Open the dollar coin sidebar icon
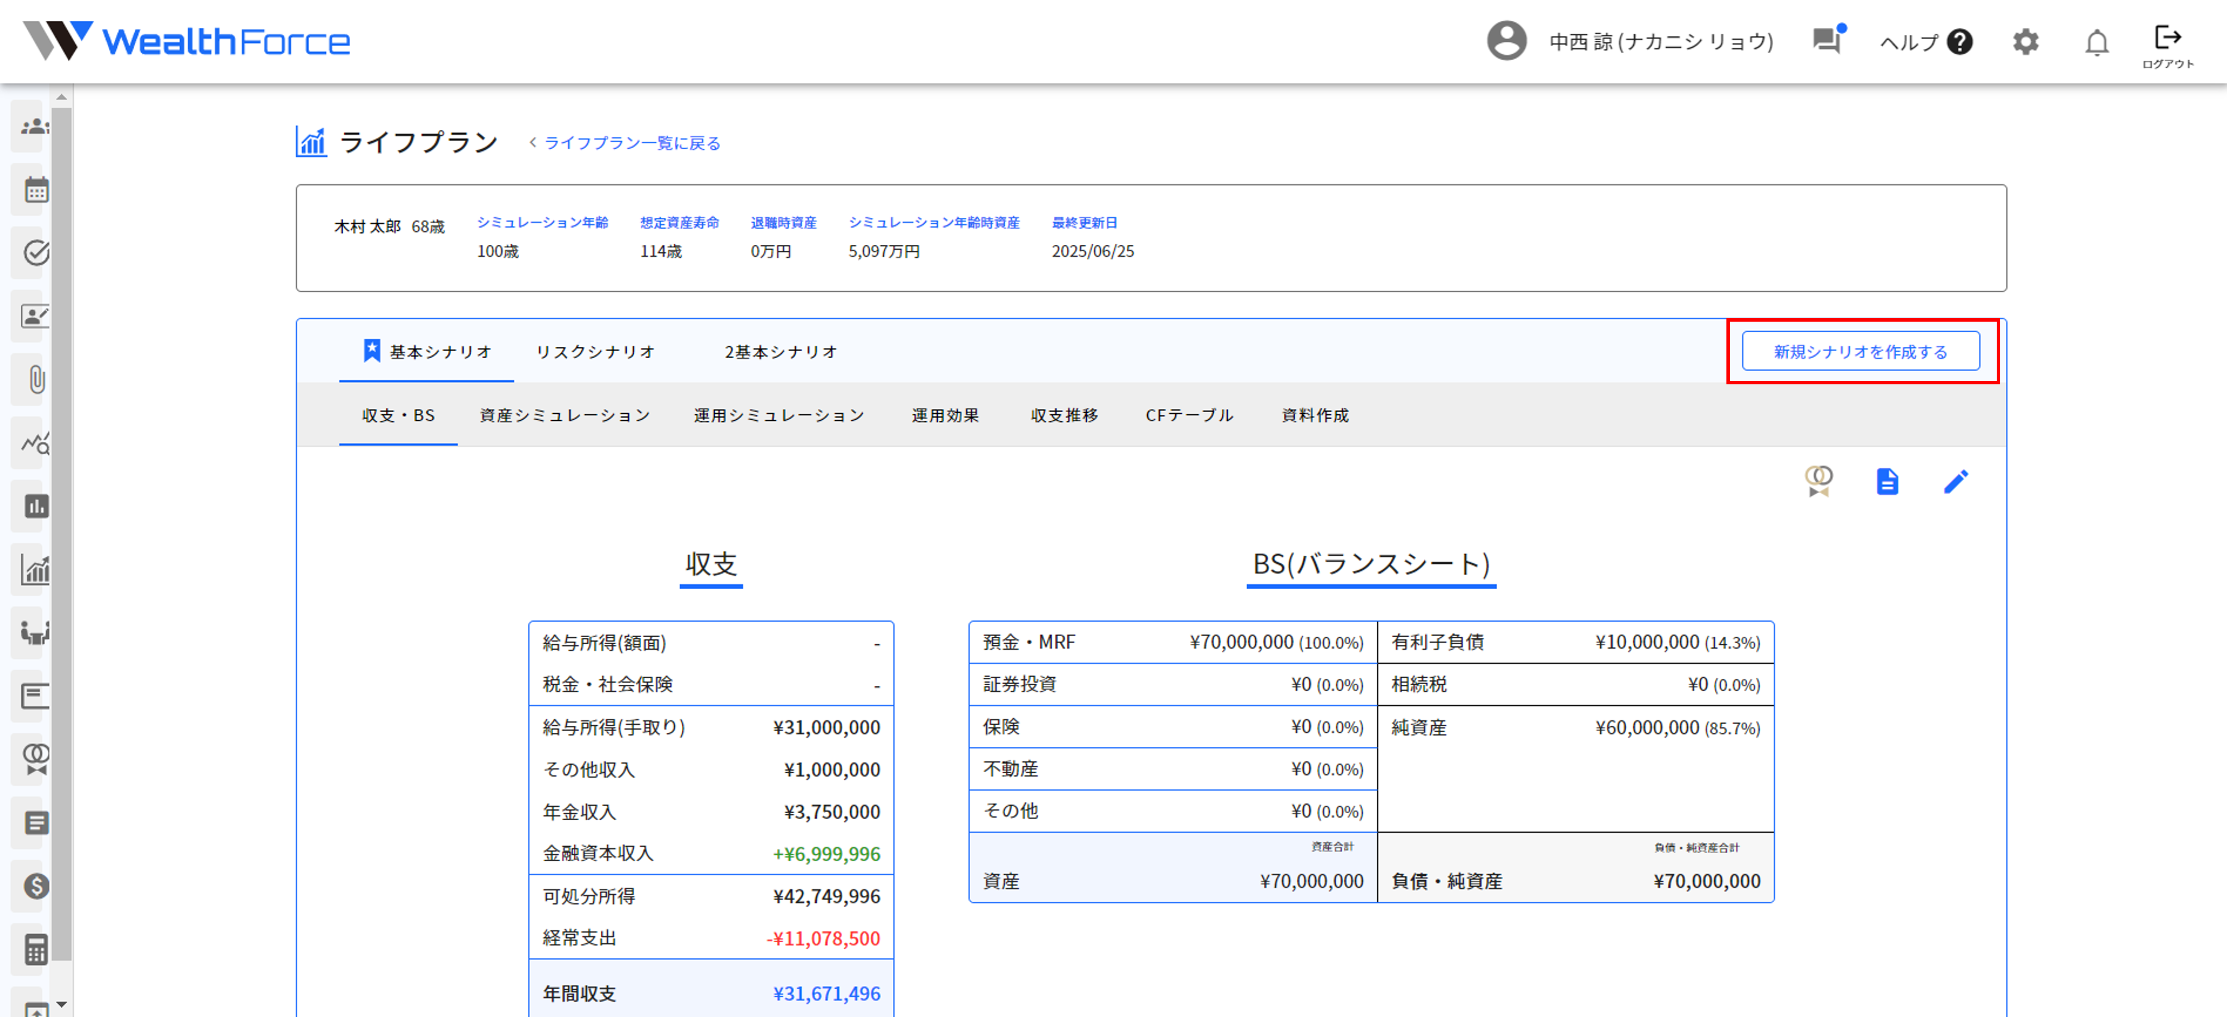The width and height of the screenshot is (2227, 1017). 35,886
